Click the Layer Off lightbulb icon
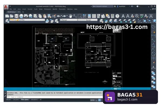162x108 pixels. pyautogui.click(x=125, y=21)
